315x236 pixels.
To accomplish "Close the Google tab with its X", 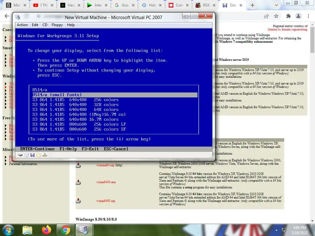I will tap(133, 5).
